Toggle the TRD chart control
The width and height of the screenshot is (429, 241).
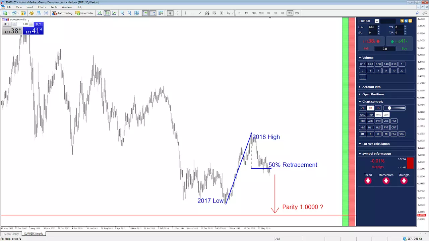[x=370, y=114]
